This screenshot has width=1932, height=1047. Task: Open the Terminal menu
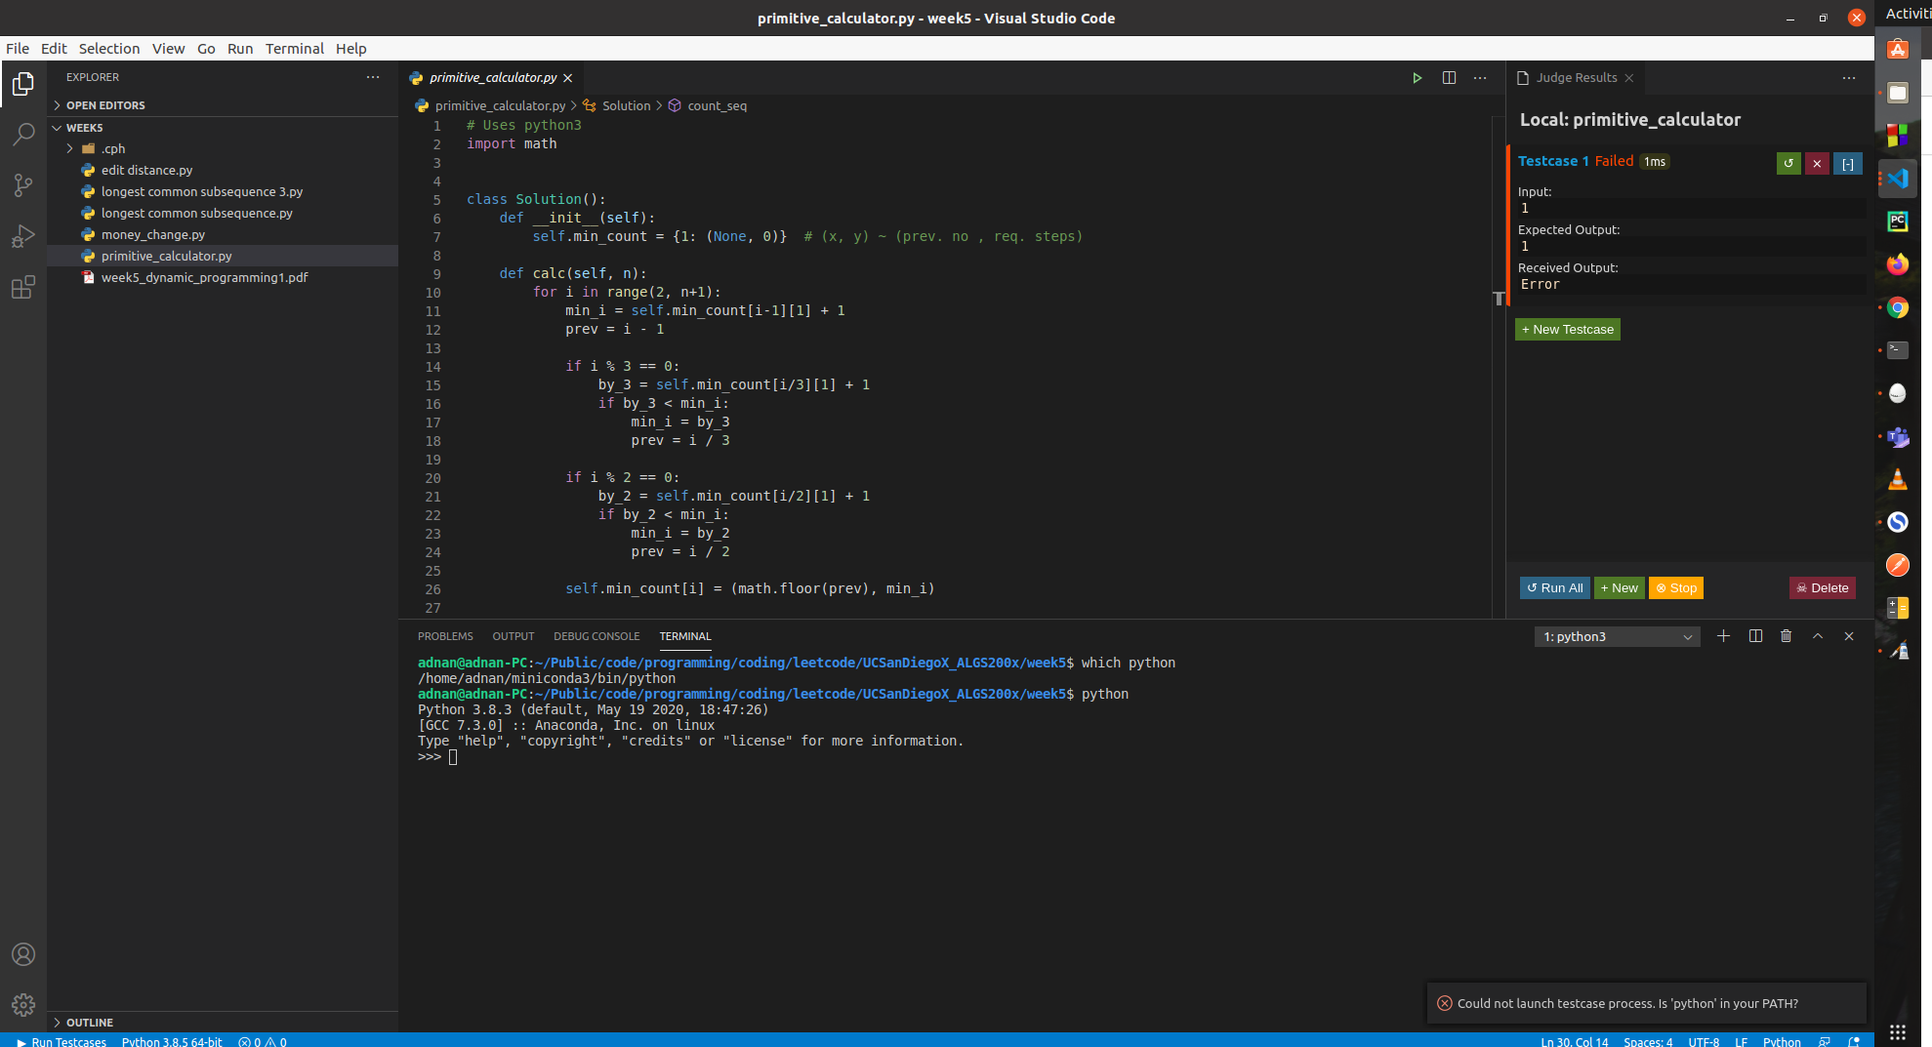tap(295, 49)
